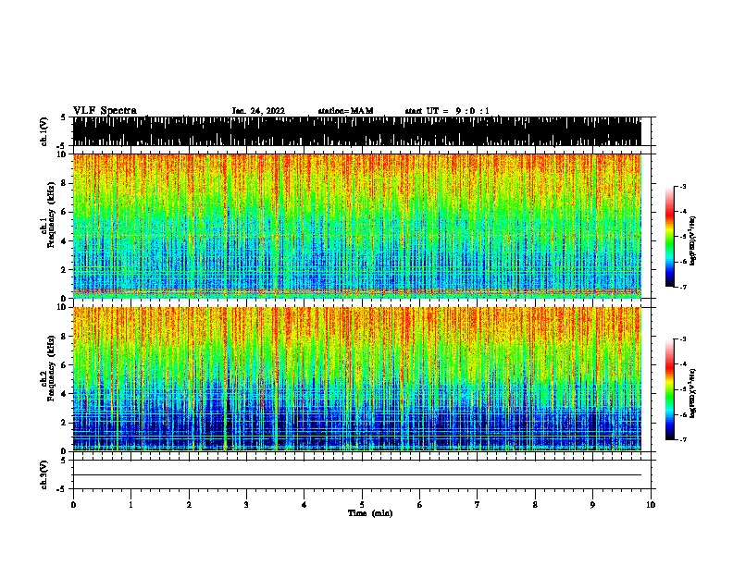This screenshot has width=733, height=566.
Task: Click the "ch.3(V)" axis label
Action: 44,474
